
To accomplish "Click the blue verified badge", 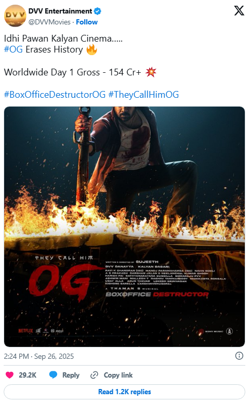I will pos(98,11).
